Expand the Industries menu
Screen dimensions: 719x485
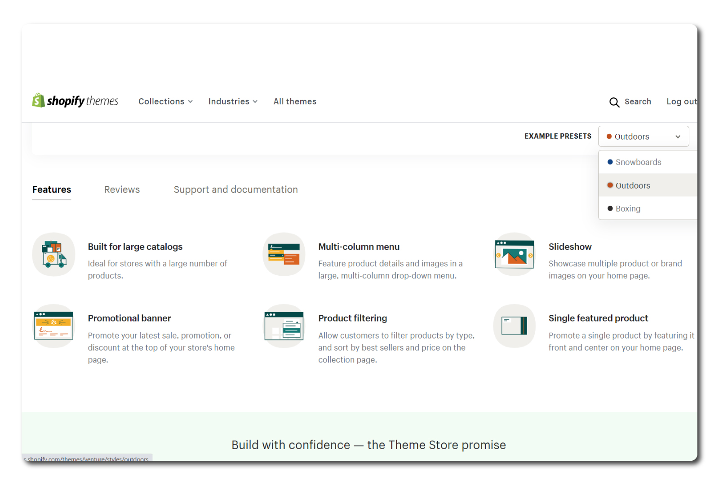point(233,101)
